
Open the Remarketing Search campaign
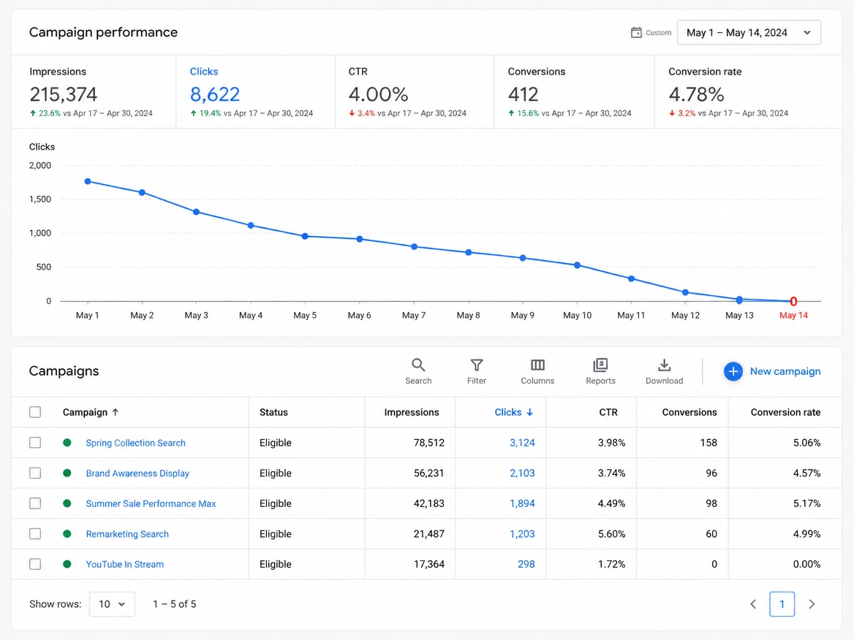pyautogui.click(x=127, y=534)
